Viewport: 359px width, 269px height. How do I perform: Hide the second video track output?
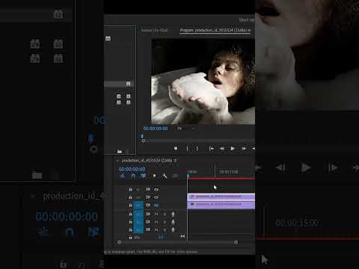[156, 197]
